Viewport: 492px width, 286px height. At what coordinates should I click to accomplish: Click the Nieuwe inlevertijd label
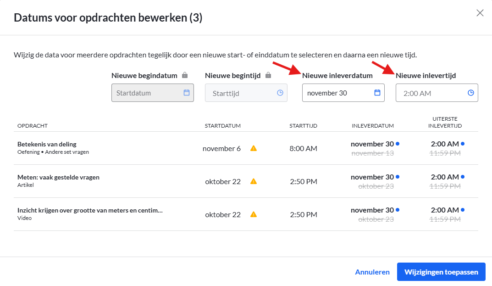click(x=426, y=75)
